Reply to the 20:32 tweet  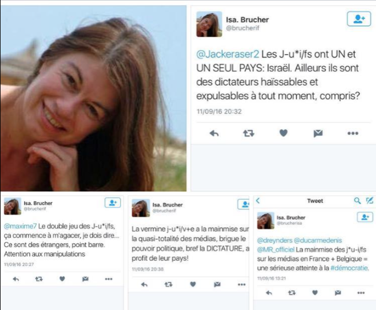[214, 133]
